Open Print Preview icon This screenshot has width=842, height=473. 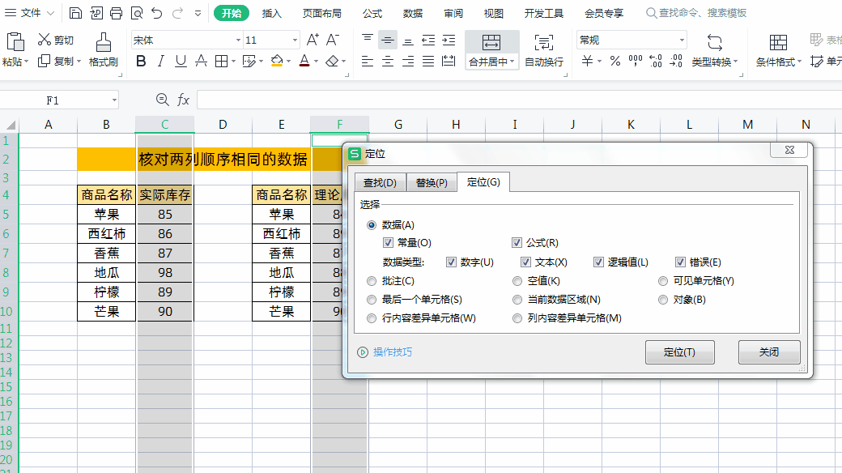click(137, 13)
